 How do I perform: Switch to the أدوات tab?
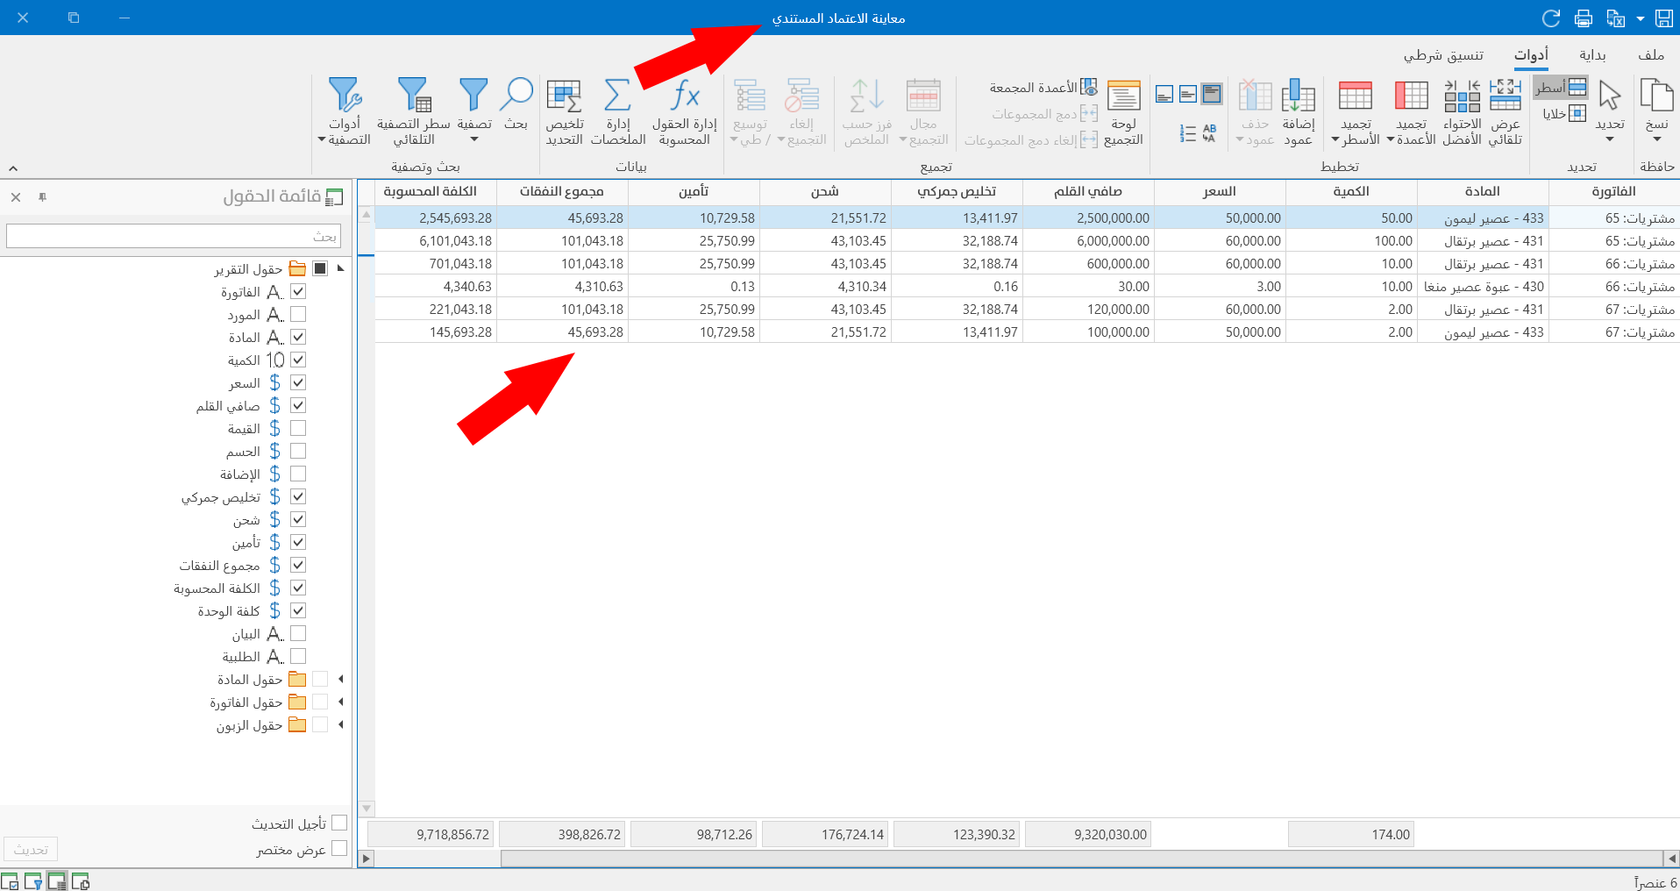[x=1531, y=54]
